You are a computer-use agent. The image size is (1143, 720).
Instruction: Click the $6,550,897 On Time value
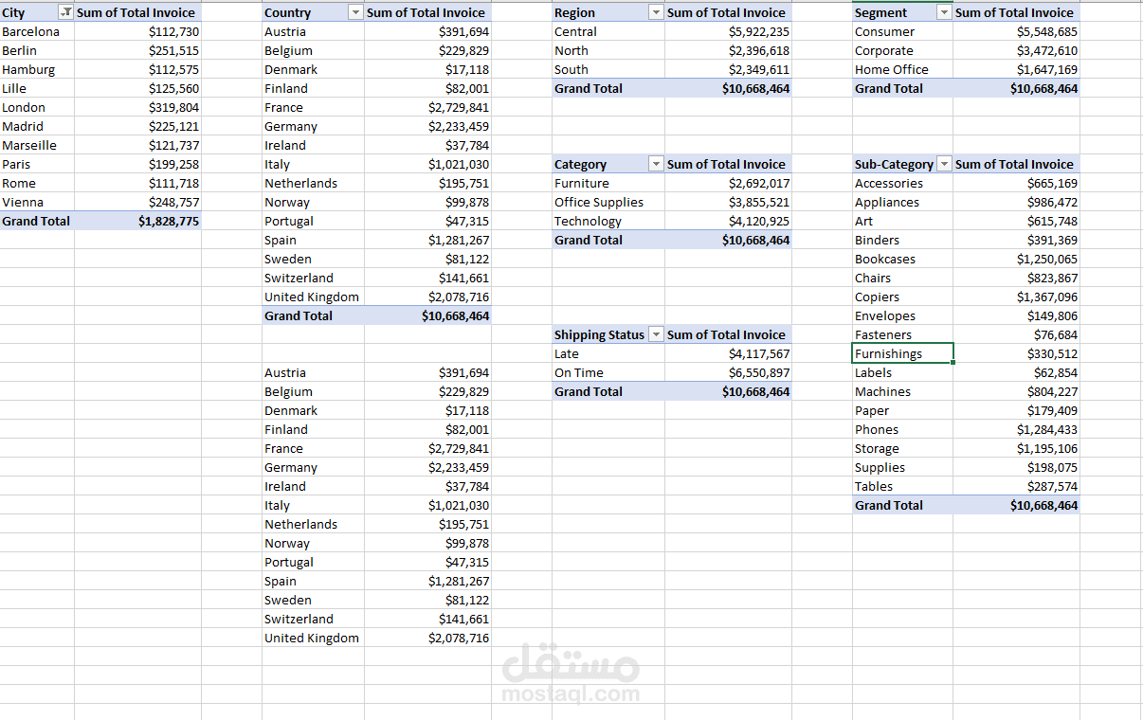[759, 372]
